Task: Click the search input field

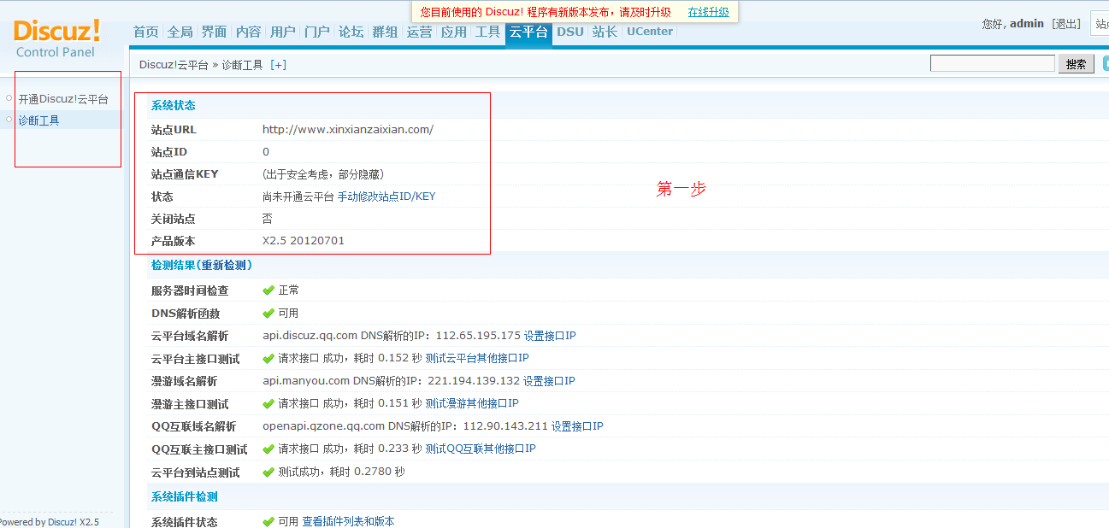Action: coord(993,63)
